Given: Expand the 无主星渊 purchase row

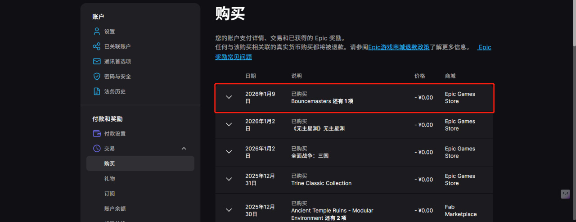Looking at the screenshot, I should point(229,125).
